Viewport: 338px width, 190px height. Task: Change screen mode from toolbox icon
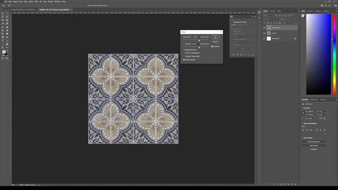[7, 58]
